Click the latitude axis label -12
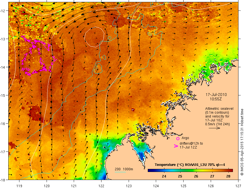 (x=3, y=11)
